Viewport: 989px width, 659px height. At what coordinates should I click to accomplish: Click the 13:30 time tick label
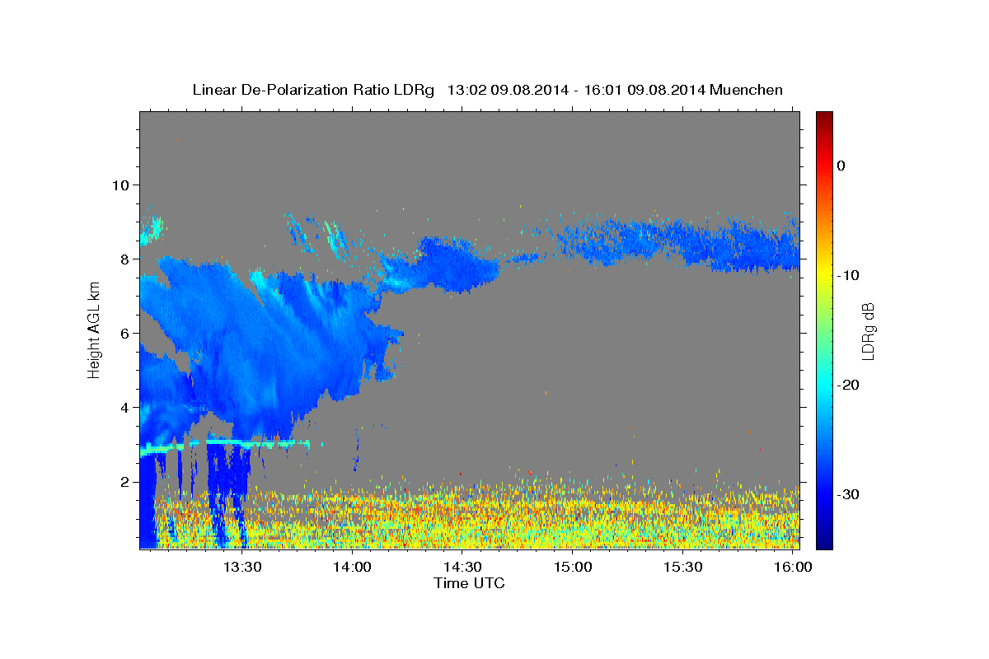(243, 567)
